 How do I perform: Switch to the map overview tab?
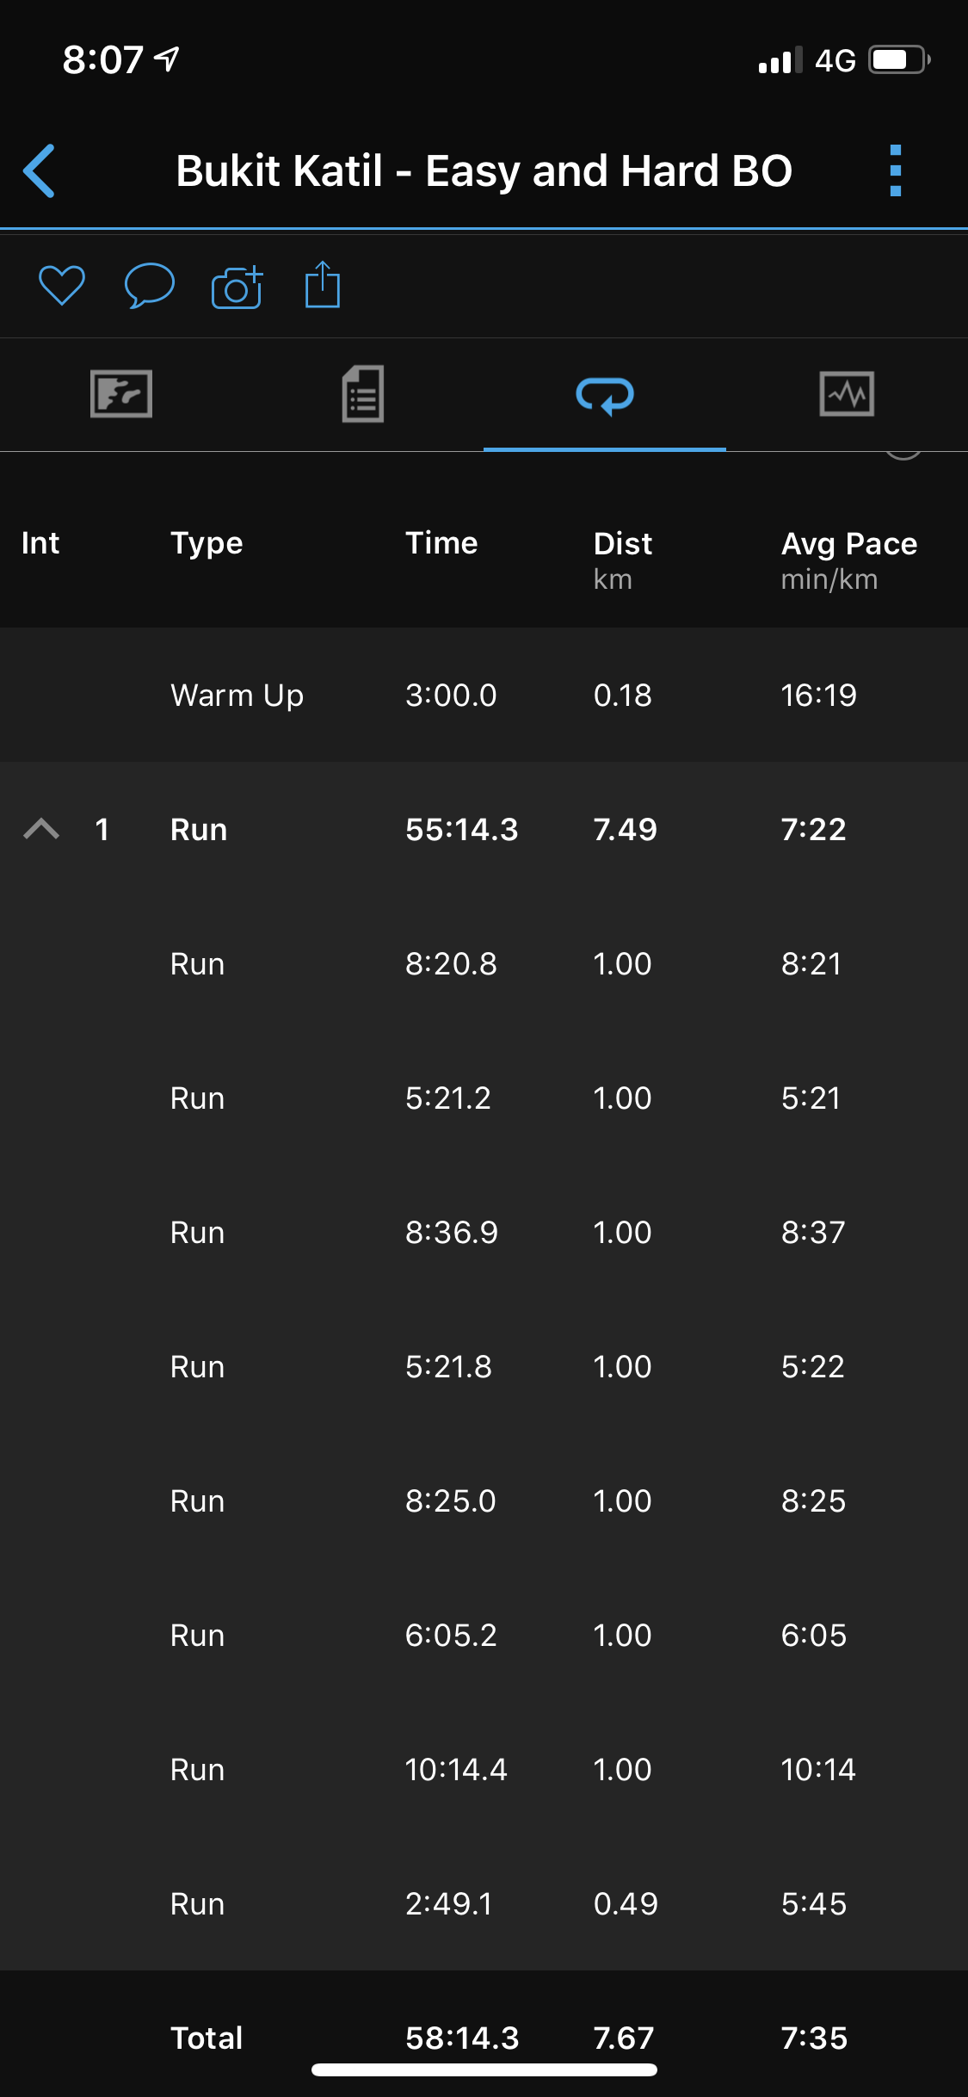click(x=121, y=394)
